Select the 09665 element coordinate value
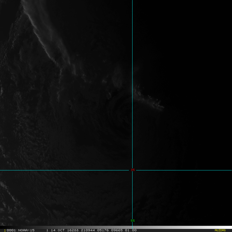The width and height of the screenshot is (232, 232). (x=117, y=230)
